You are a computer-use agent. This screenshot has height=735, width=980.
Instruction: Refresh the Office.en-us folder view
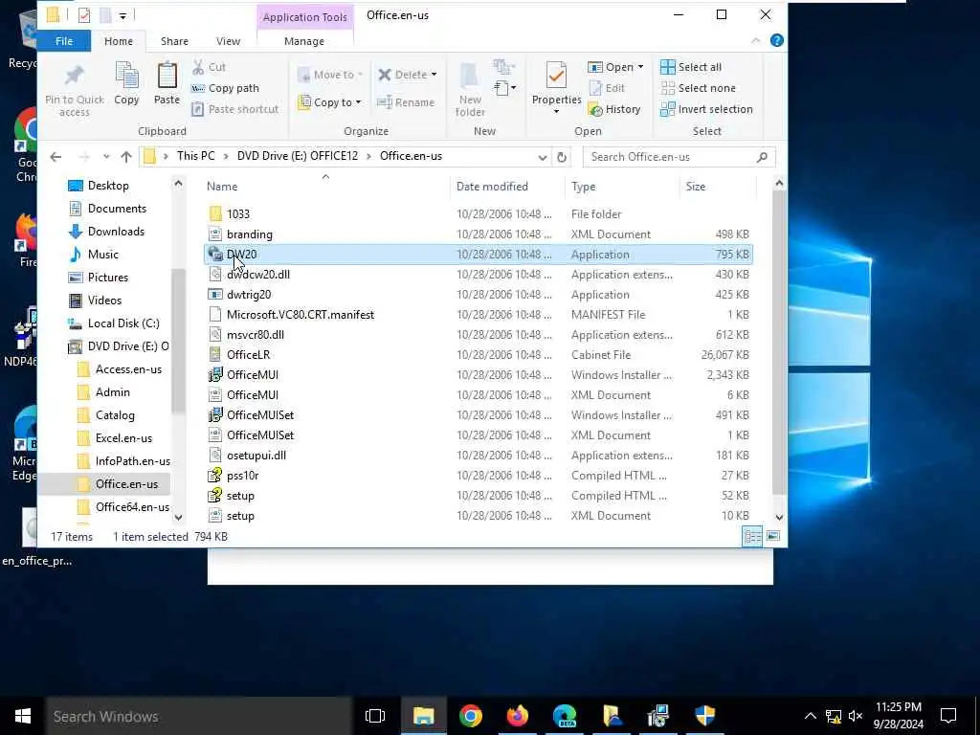[561, 157]
